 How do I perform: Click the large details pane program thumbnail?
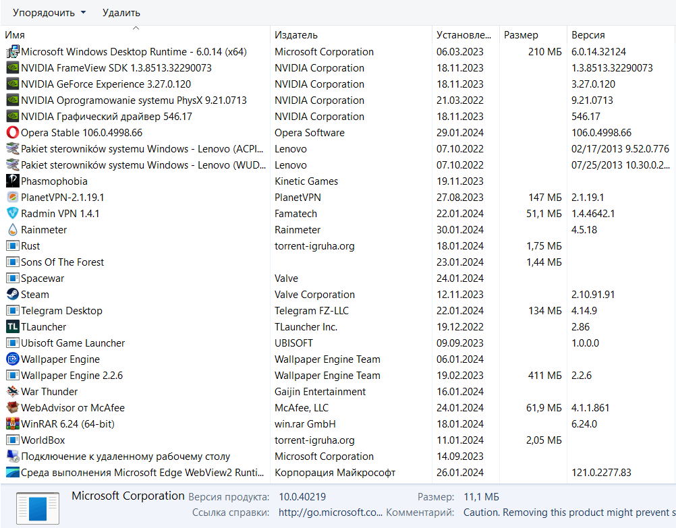pos(38,508)
